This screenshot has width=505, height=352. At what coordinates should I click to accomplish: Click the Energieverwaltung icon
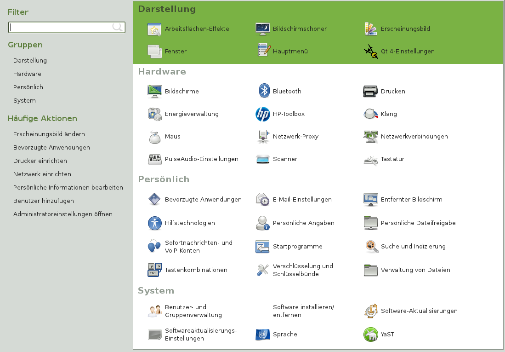[154, 114]
